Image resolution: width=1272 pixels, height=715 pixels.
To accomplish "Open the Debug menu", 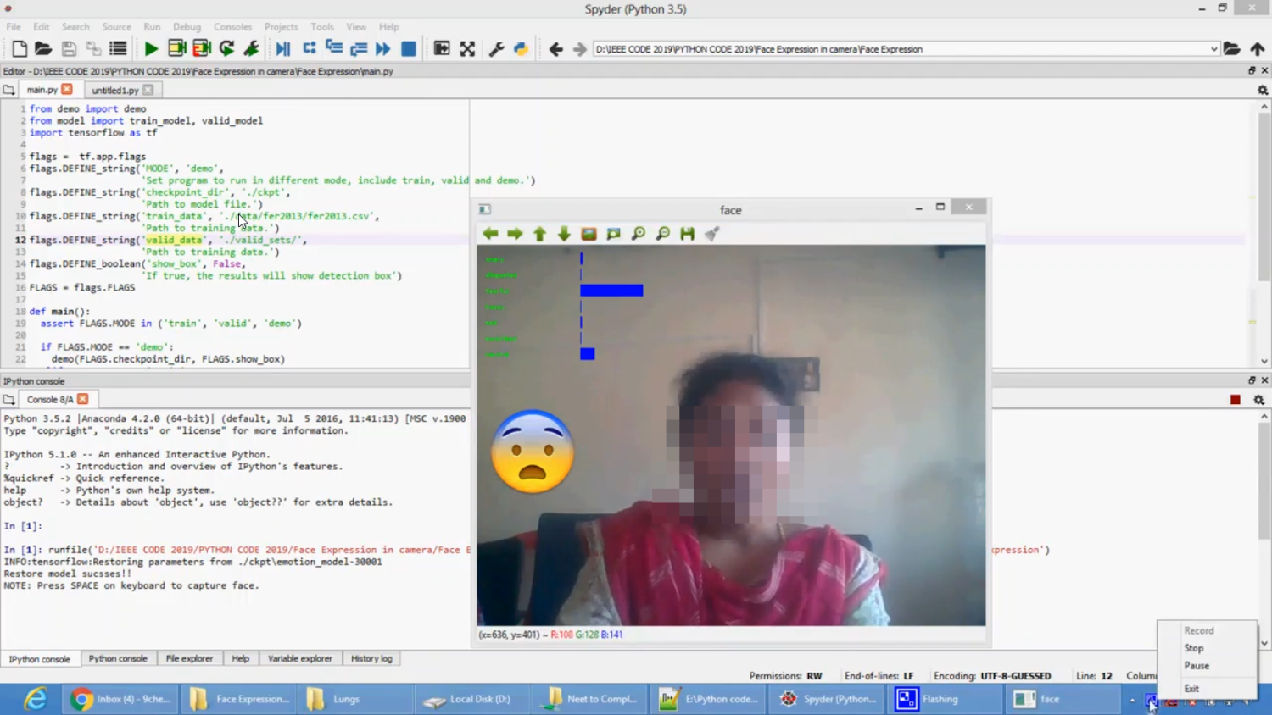I will click(187, 26).
